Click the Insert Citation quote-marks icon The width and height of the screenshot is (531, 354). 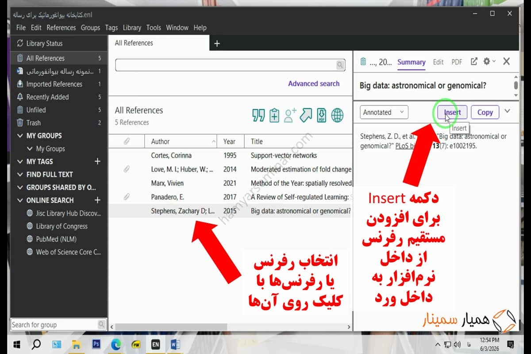pos(258,115)
